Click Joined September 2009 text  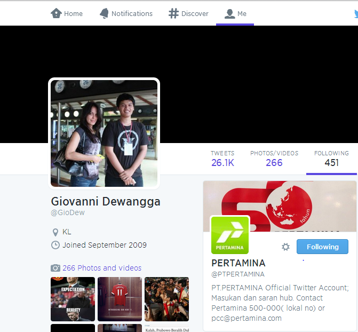pyautogui.click(x=105, y=245)
